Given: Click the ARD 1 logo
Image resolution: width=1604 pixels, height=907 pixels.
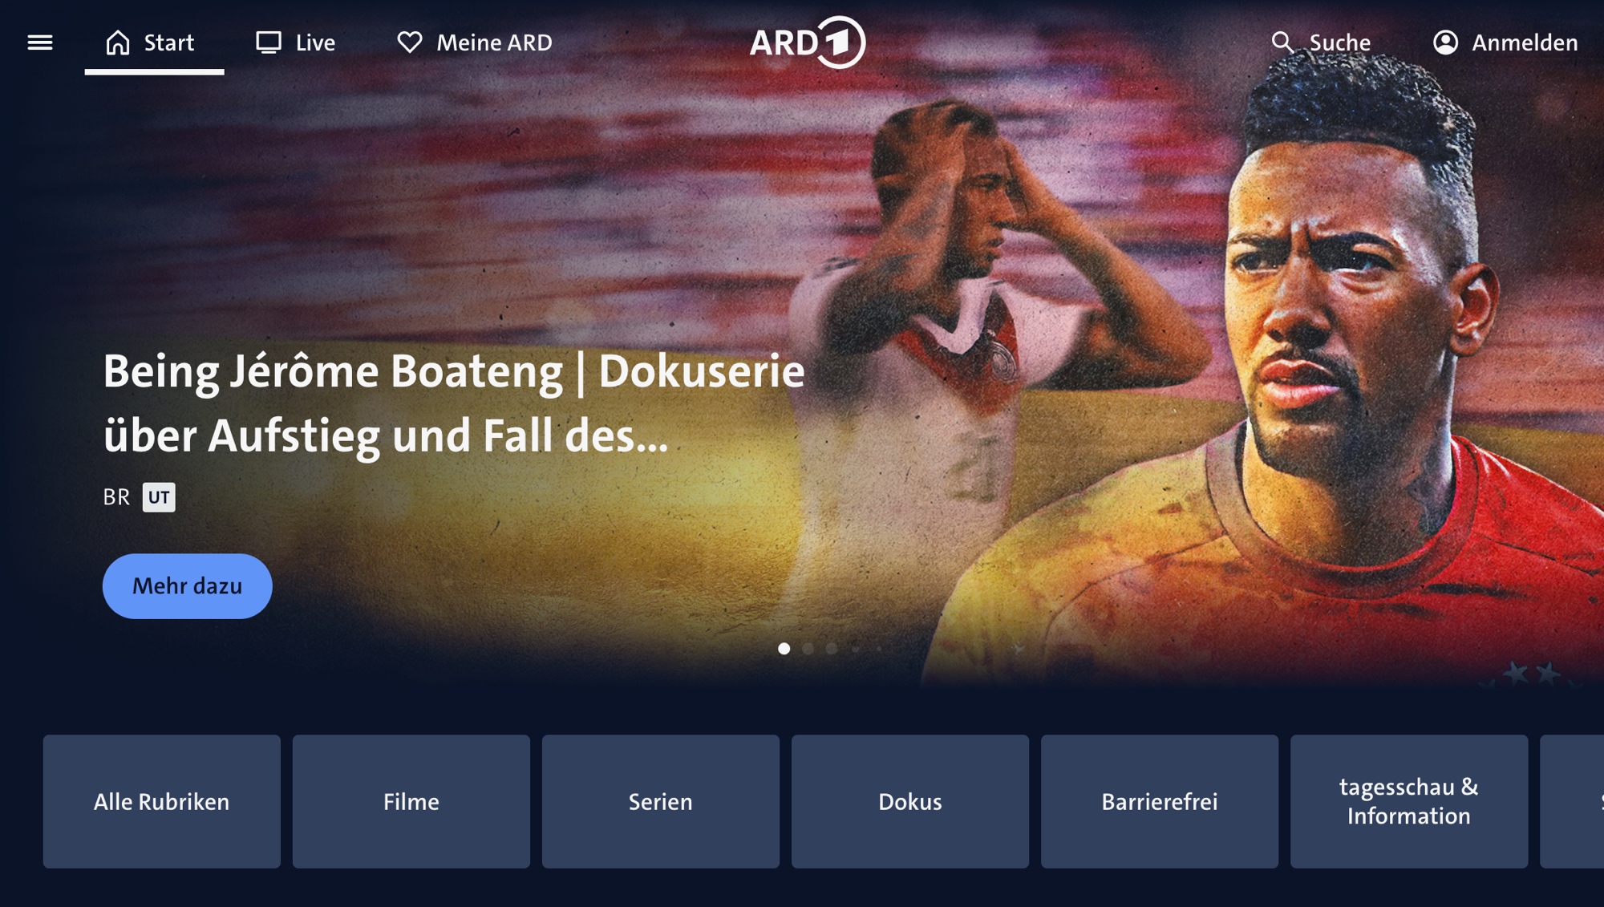Looking at the screenshot, I should pos(807,43).
